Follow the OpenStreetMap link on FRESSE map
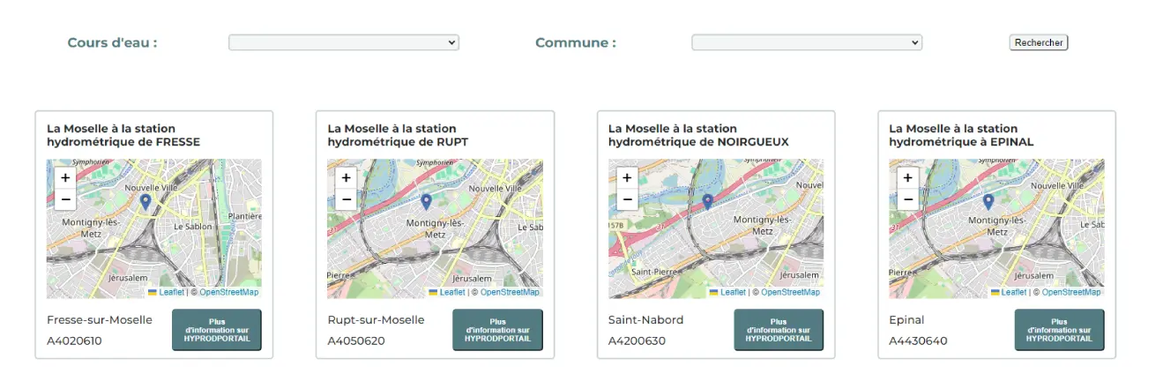 tap(229, 292)
